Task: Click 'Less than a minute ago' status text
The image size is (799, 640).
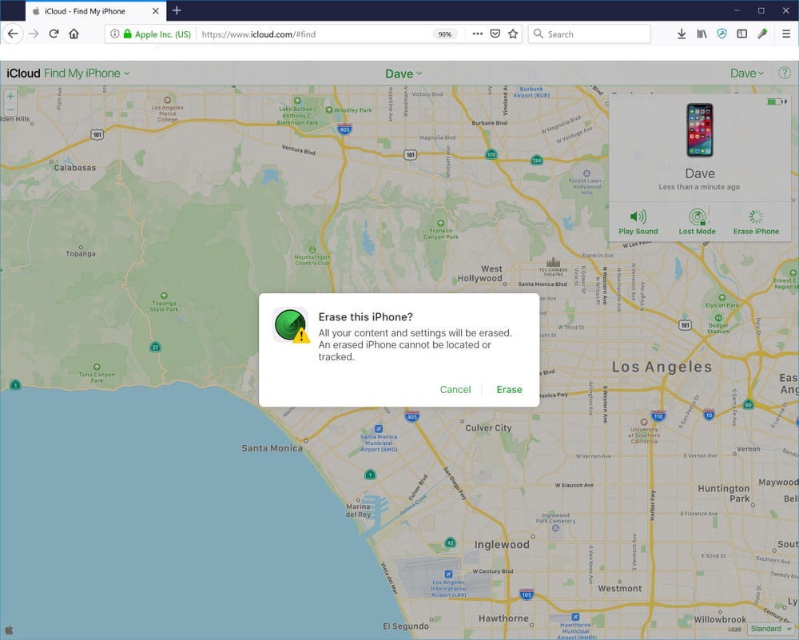Action: pos(699,187)
